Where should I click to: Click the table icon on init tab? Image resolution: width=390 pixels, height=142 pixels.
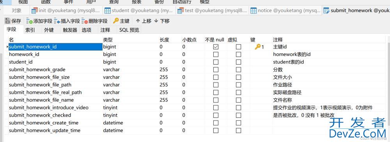35,11
